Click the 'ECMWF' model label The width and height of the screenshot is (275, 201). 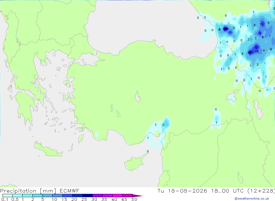70,191
